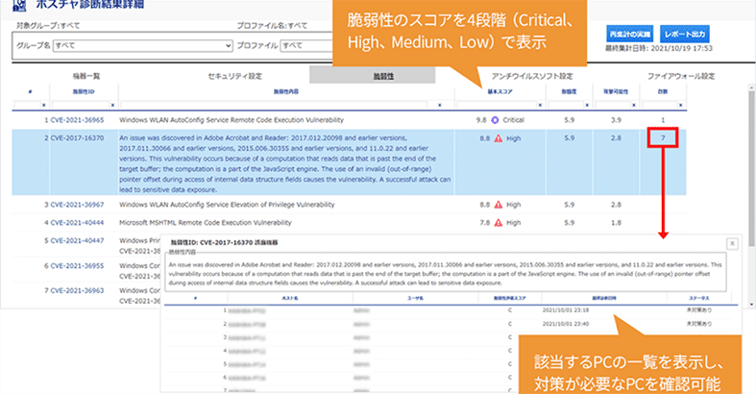Sort by the 基本スコア column header
Viewport: 756px width, 394px height.
pos(500,91)
